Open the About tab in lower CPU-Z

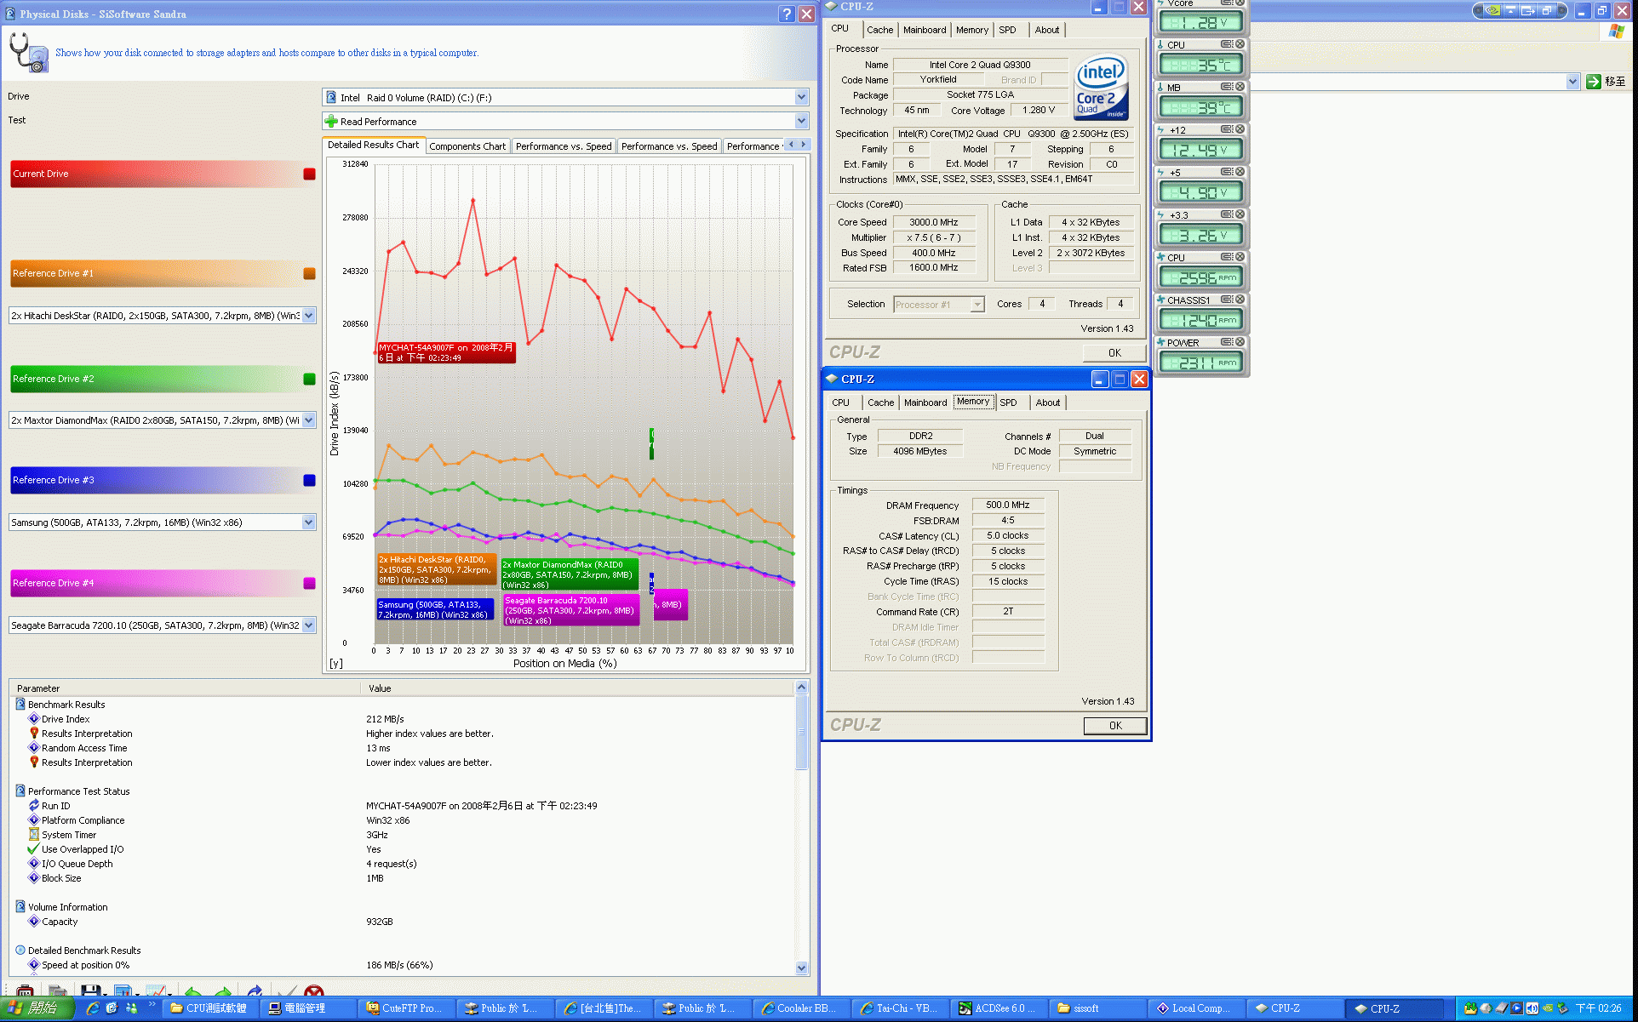coord(1047,403)
